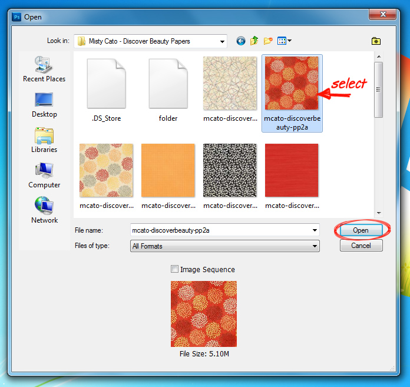Click the Favorites folder icon at the top right

[376, 41]
